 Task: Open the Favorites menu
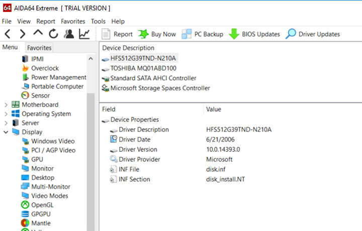[x=73, y=22]
